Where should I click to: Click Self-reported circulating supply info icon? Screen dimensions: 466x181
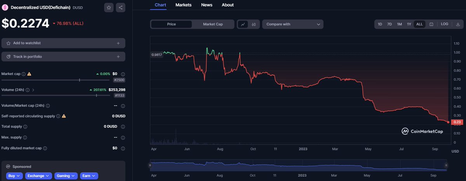tap(58, 116)
